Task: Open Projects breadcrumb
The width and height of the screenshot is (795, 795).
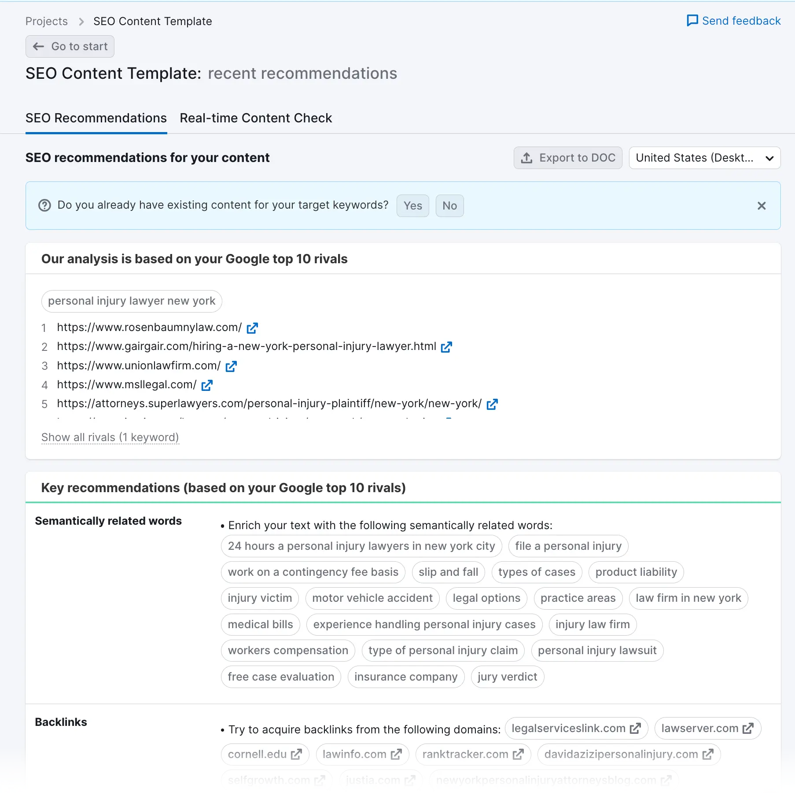Action: pyautogui.click(x=47, y=21)
